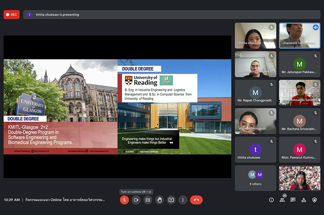Click the participant count badge 20
This screenshot has height=215, width=324.
[285, 196]
